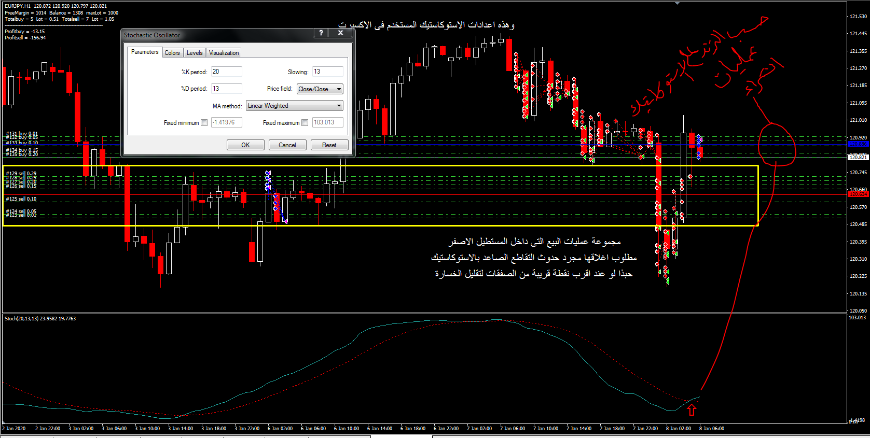Click into the %K period field
Viewport: 870px width, 438px height.
point(226,72)
